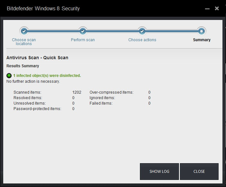The image size is (226, 187).
Task: Click the Ignored items value 0
Action: pos(150,98)
